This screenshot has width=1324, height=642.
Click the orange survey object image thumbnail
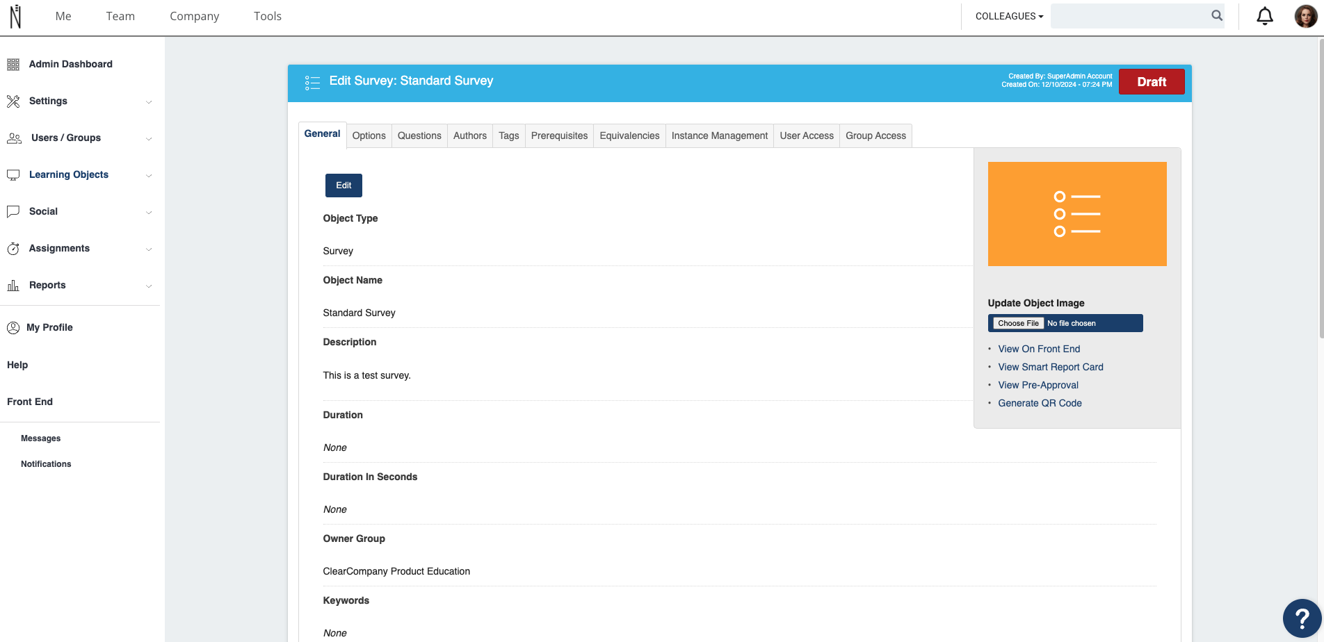[1077, 214]
